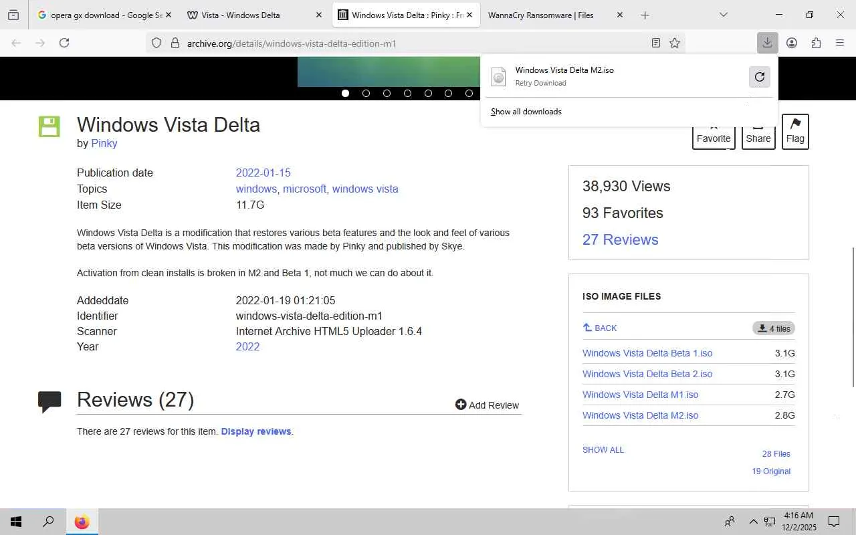The height and width of the screenshot is (535, 856).
Task: Select the Windows Vista Delta : Pinky tab
Action: tap(406, 15)
